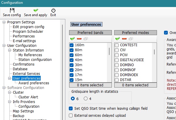Image resolution: width=176 pixels, height=120 pixels.
Task: Open Performances in tree
Action: point(24,36)
